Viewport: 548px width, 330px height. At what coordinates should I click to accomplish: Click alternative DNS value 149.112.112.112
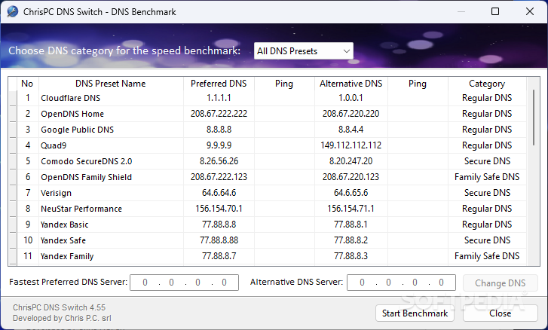[x=351, y=145]
